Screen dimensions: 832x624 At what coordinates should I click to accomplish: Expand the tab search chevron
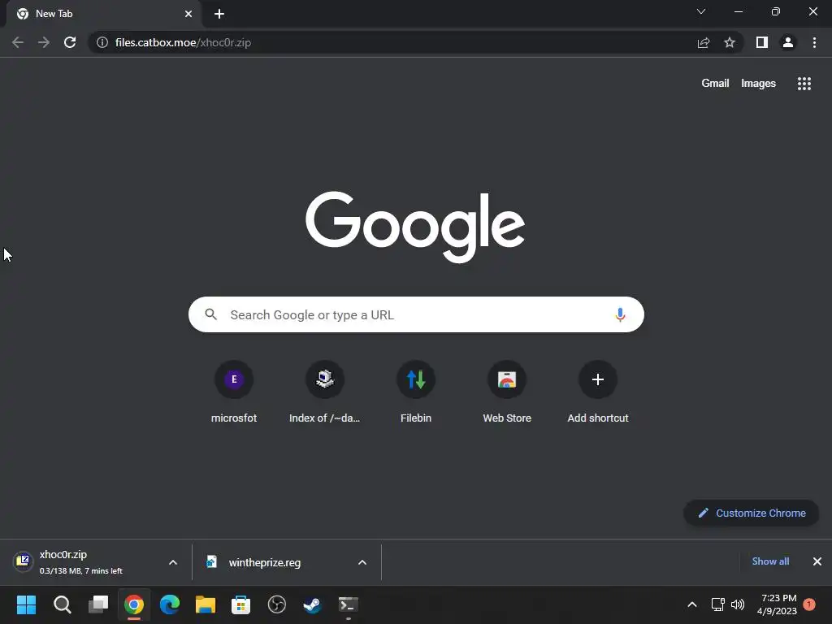701,11
